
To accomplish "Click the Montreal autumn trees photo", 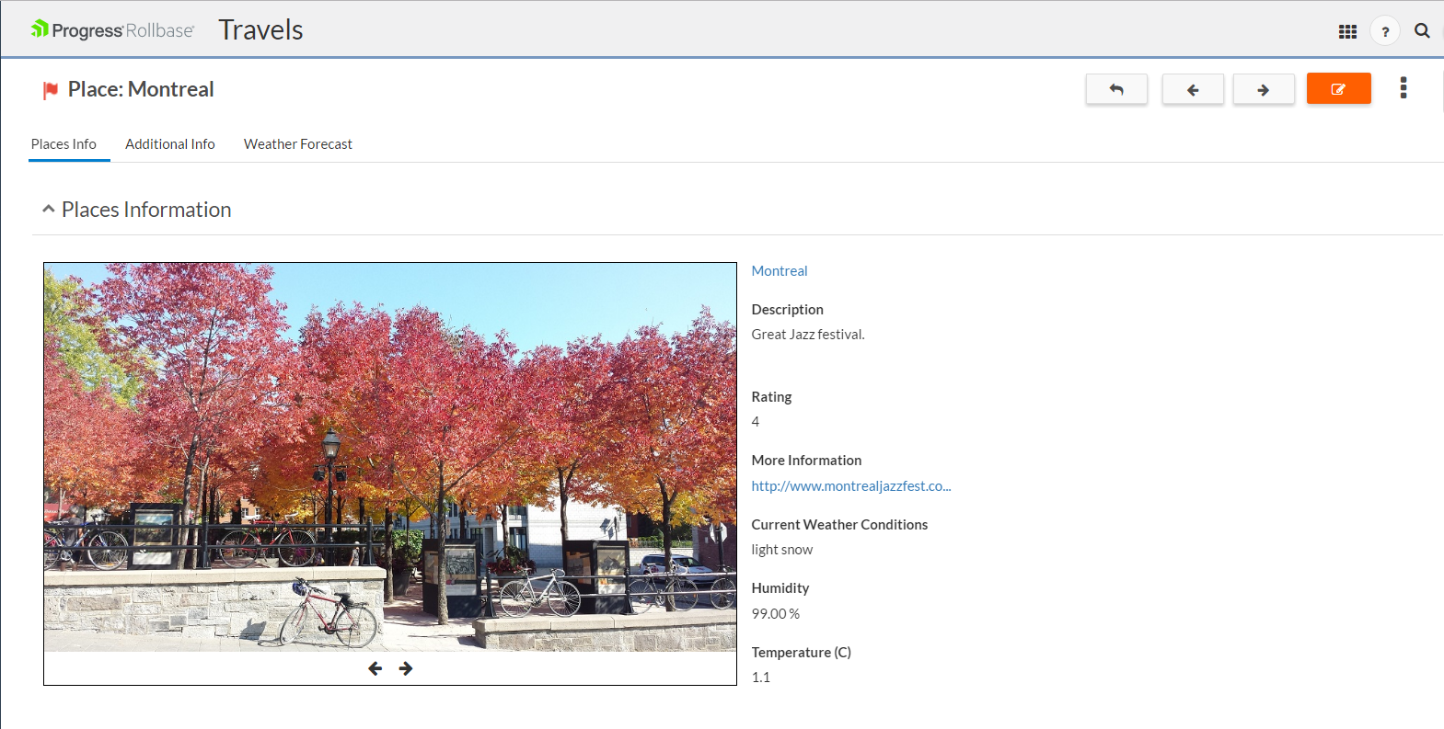I will pos(389,457).
